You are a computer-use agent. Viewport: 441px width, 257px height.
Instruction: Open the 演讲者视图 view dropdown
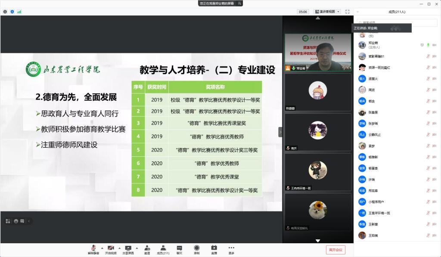[327, 12]
